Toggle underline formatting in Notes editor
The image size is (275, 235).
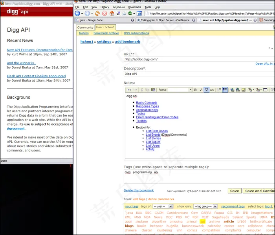coord(206,90)
